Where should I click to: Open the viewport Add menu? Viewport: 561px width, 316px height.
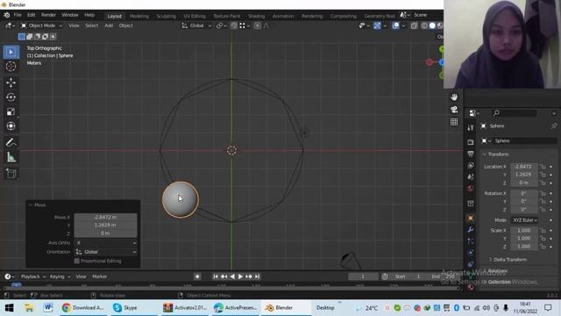click(109, 25)
